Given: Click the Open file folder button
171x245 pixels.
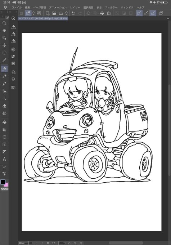Looking at the screenshot, I should click(x=54, y=13).
